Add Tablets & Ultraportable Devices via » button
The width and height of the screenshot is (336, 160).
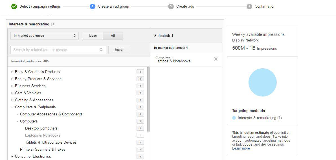coord(140,143)
